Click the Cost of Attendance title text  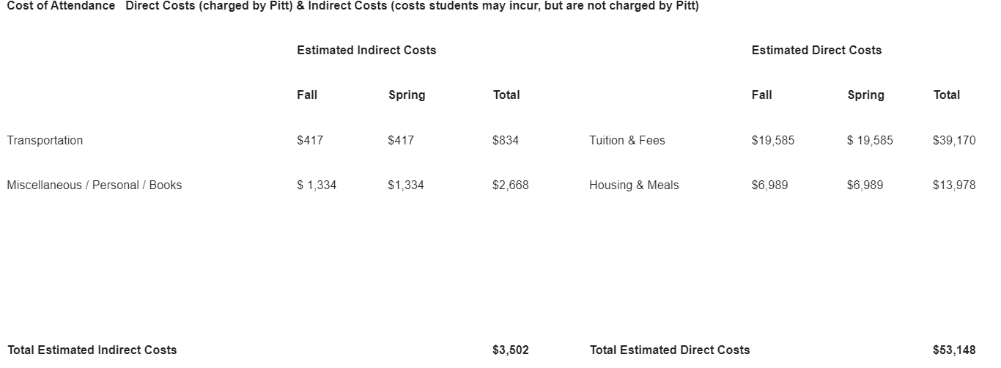point(61,6)
